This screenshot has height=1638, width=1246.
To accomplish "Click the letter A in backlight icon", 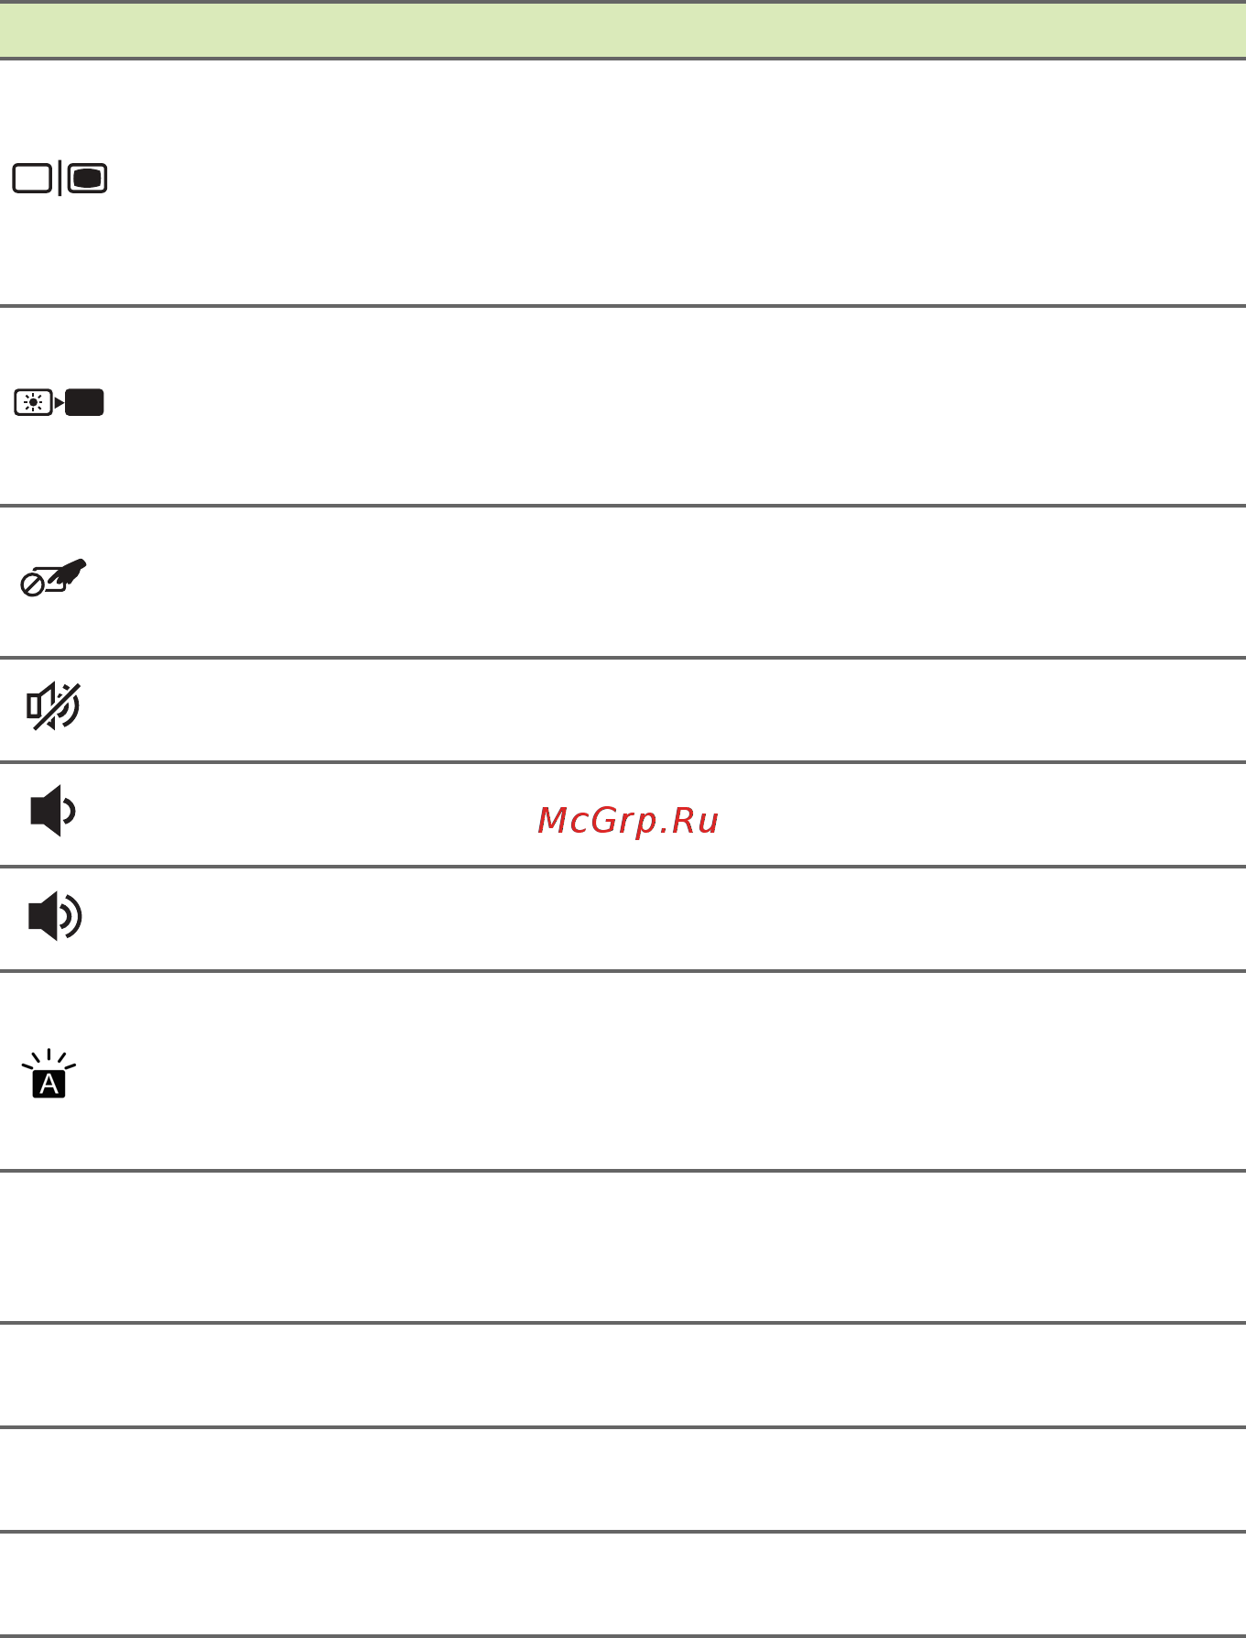I will 49,1084.
